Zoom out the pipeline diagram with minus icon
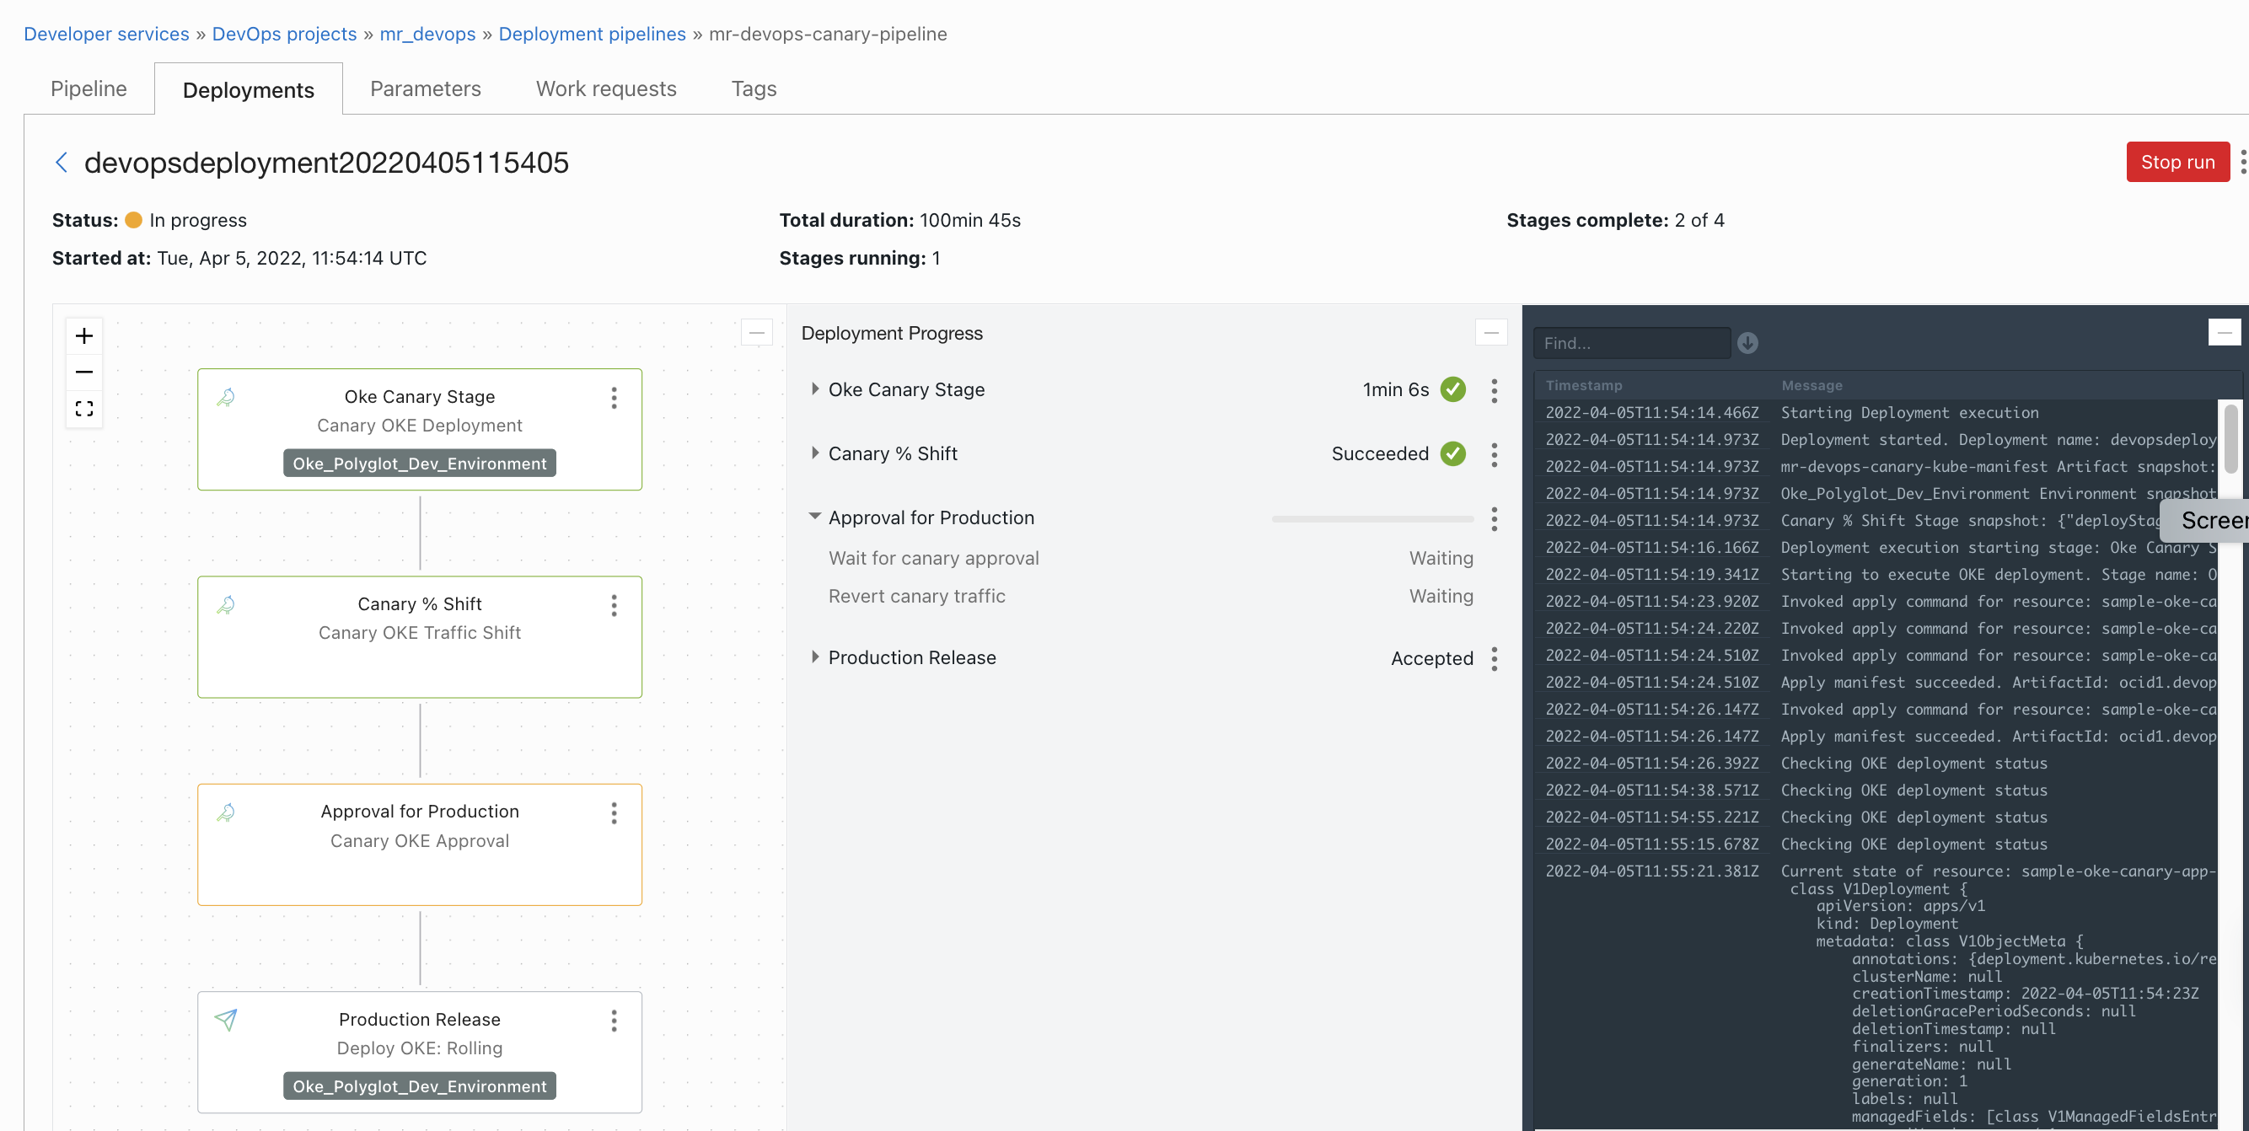2249x1131 pixels. tap(83, 373)
